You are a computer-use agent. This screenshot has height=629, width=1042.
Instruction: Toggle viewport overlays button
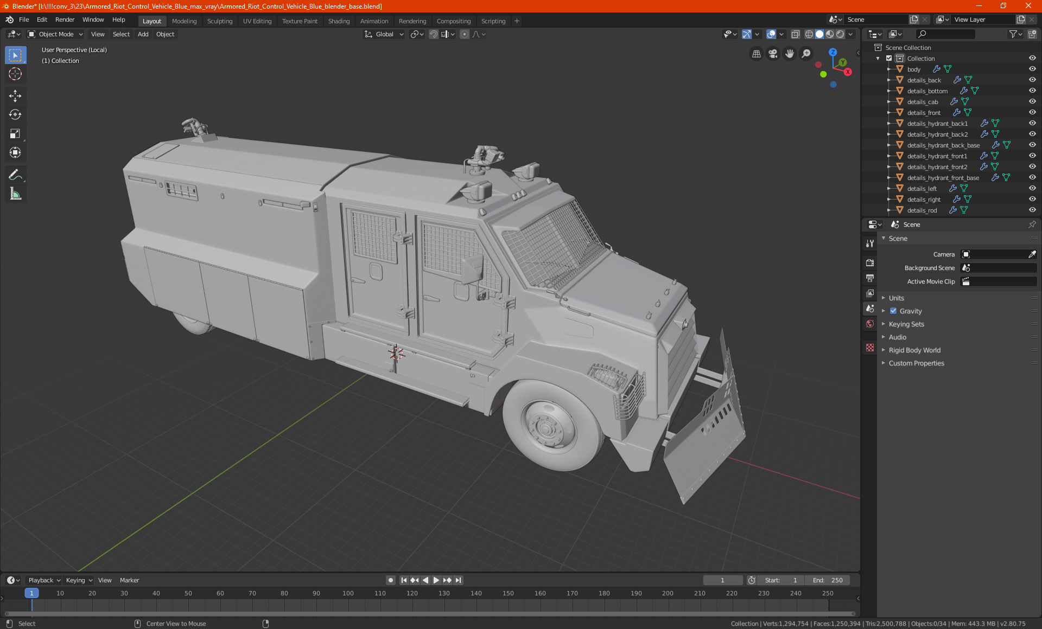tap(771, 34)
